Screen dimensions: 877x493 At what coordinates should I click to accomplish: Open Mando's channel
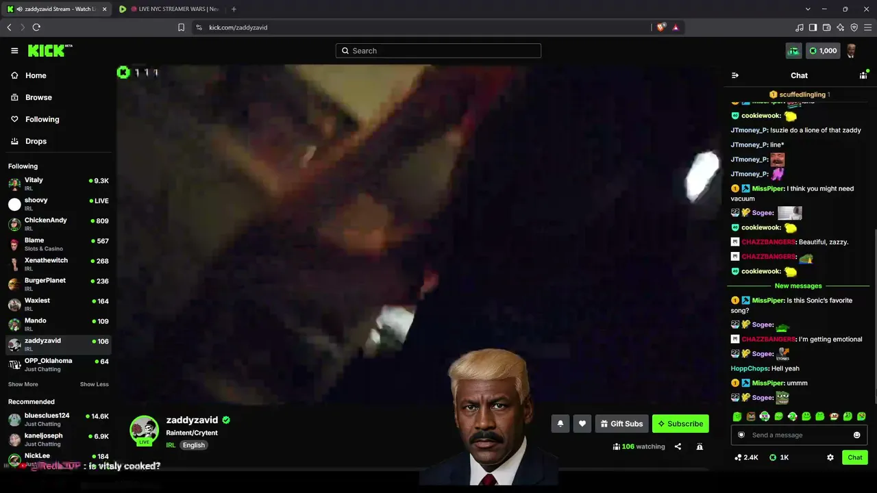(58, 325)
